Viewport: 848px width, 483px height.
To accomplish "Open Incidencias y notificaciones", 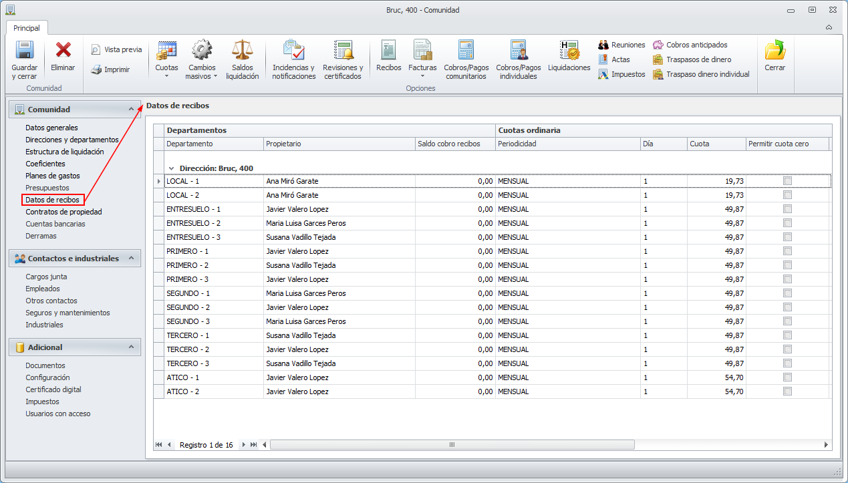I will tap(293, 51).
